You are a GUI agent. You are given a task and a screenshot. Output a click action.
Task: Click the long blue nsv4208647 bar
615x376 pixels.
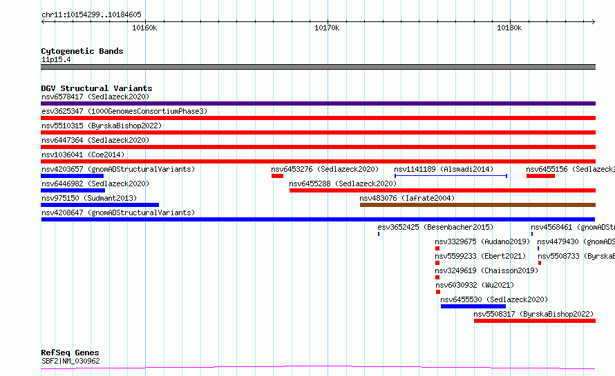[x=318, y=219]
